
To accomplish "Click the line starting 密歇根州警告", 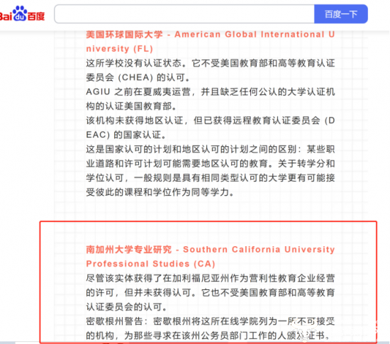I will coord(210,321).
